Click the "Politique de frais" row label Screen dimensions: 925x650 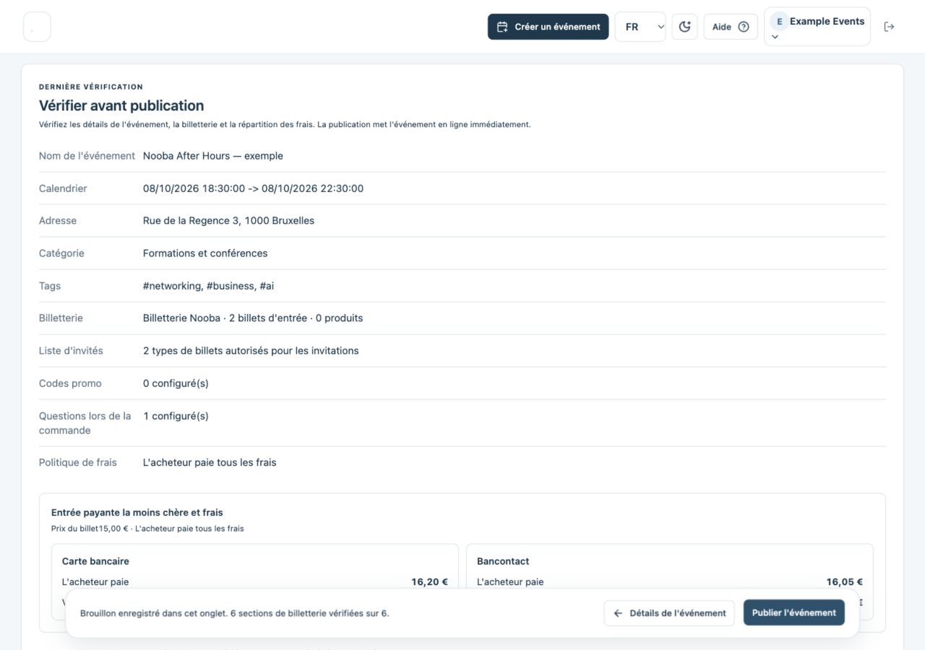77,462
